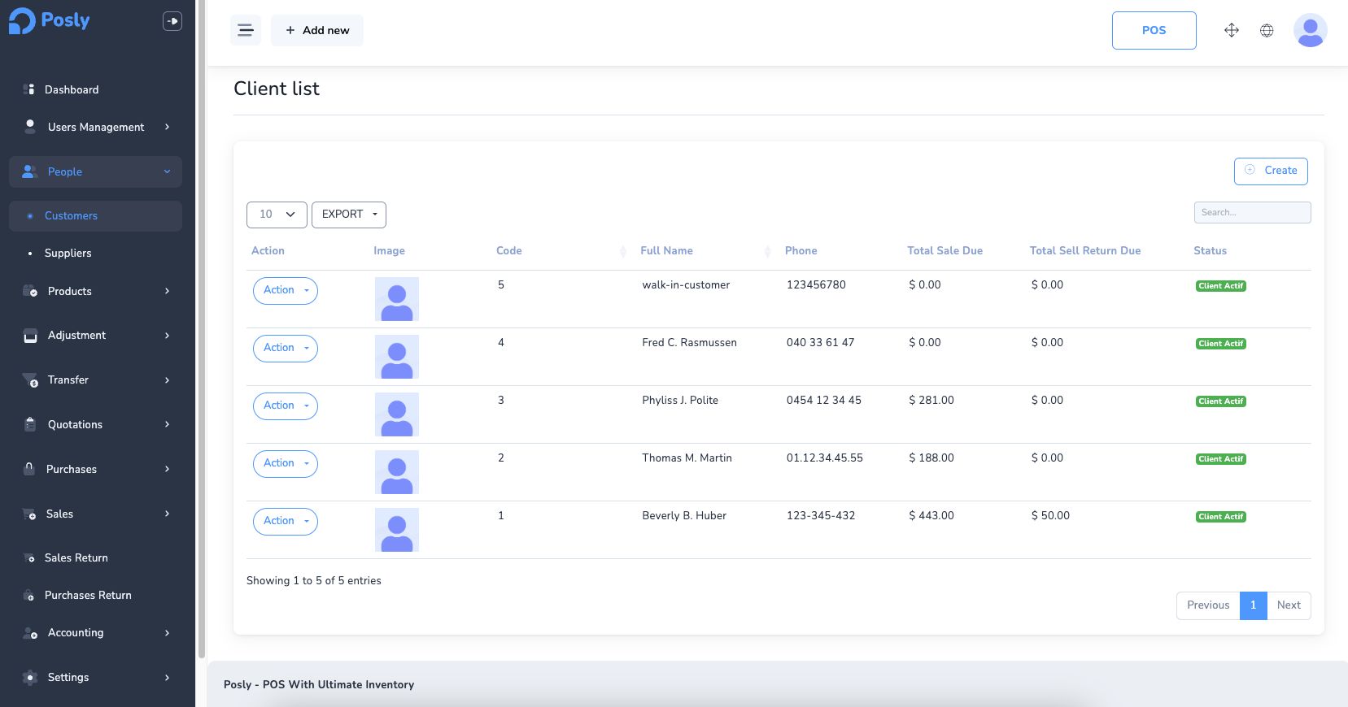Open the page size dropdown showing 10
This screenshot has height=707, width=1348.
coord(277,215)
